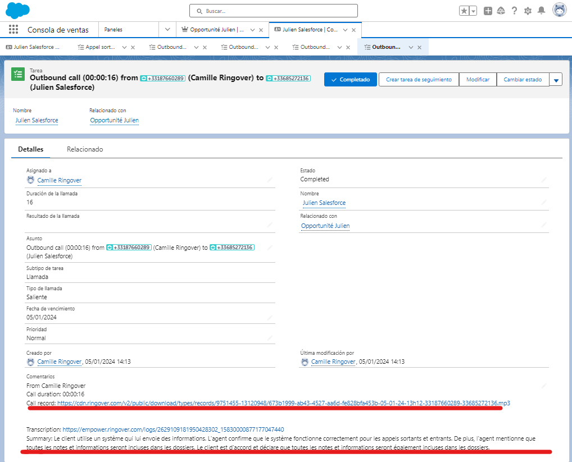
Task: Open Camille Ringover in Última modificación por
Action: [333, 362]
